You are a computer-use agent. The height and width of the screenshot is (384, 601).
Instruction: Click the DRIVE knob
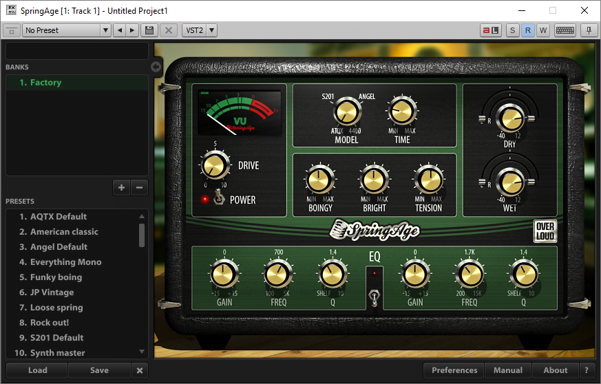(214, 166)
